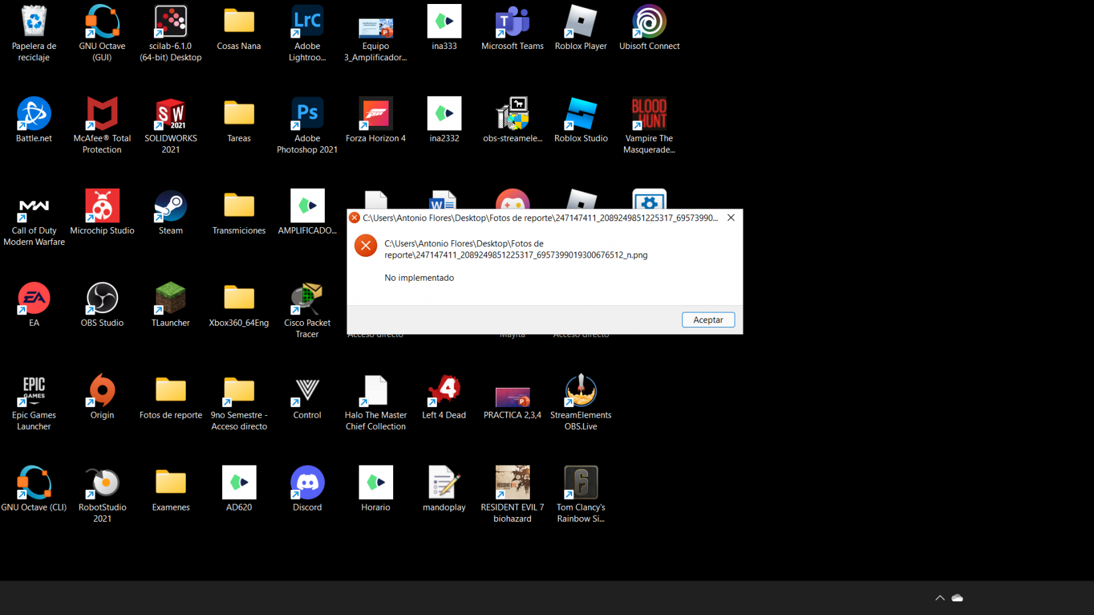Image resolution: width=1094 pixels, height=615 pixels.
Task: Launch Cisco Packet Tracer
Action: click(x=307, y=310)
